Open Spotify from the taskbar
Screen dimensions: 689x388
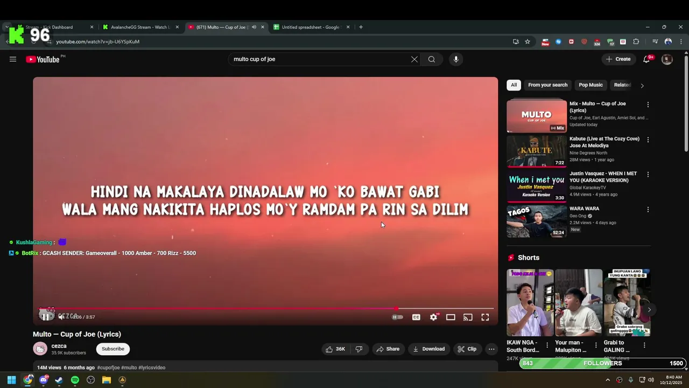coord(75,380)
